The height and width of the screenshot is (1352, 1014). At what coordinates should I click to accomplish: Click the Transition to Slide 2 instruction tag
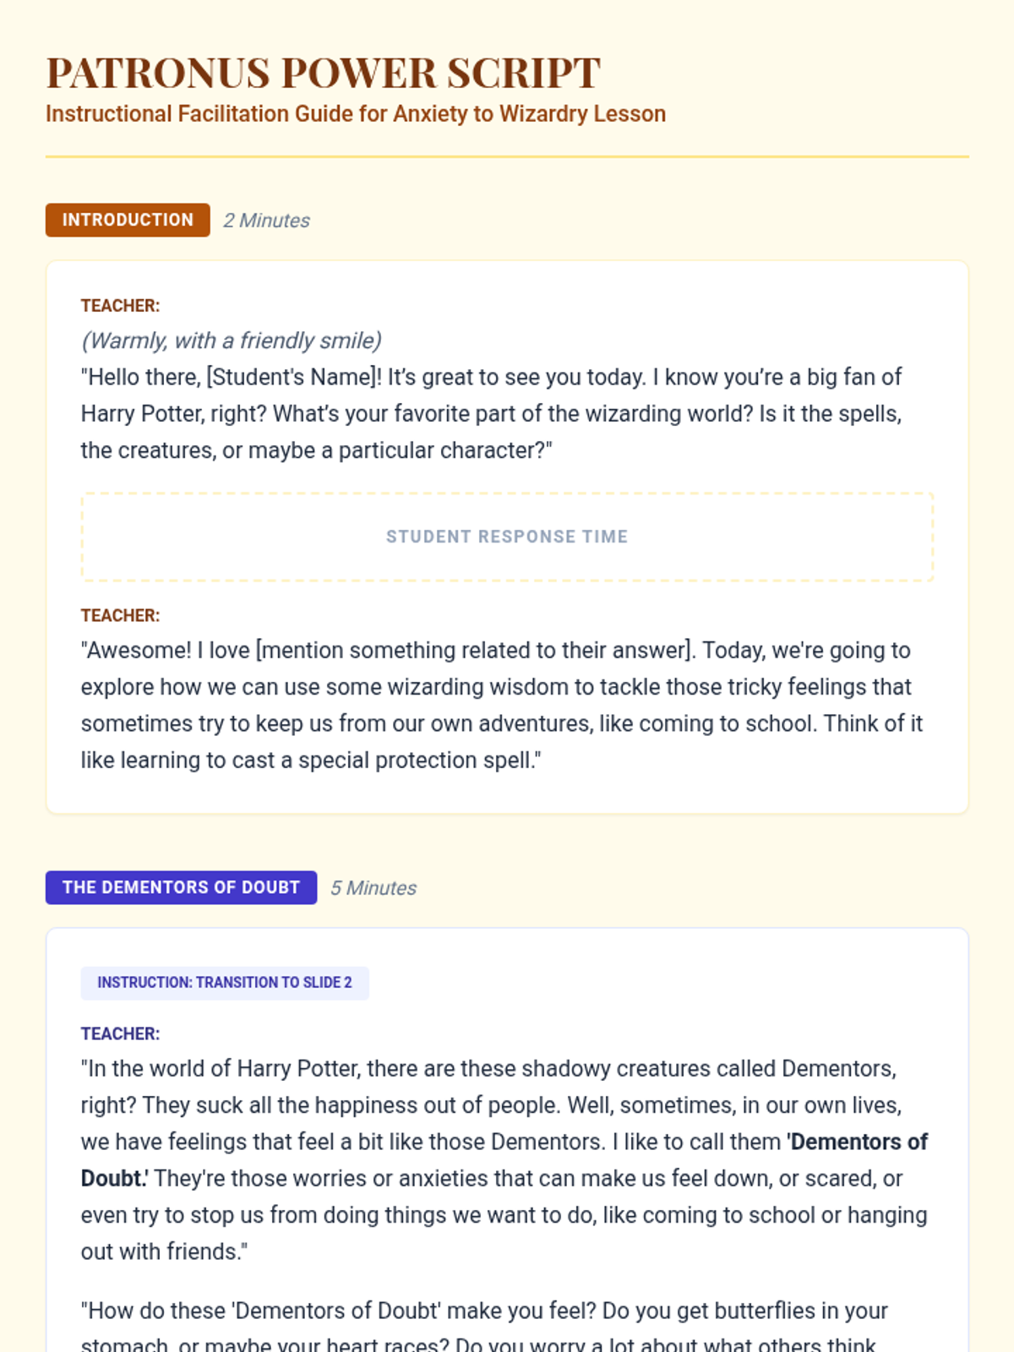225,983
